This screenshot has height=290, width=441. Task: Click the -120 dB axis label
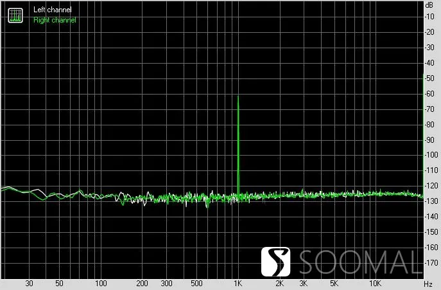pos(431,186)
